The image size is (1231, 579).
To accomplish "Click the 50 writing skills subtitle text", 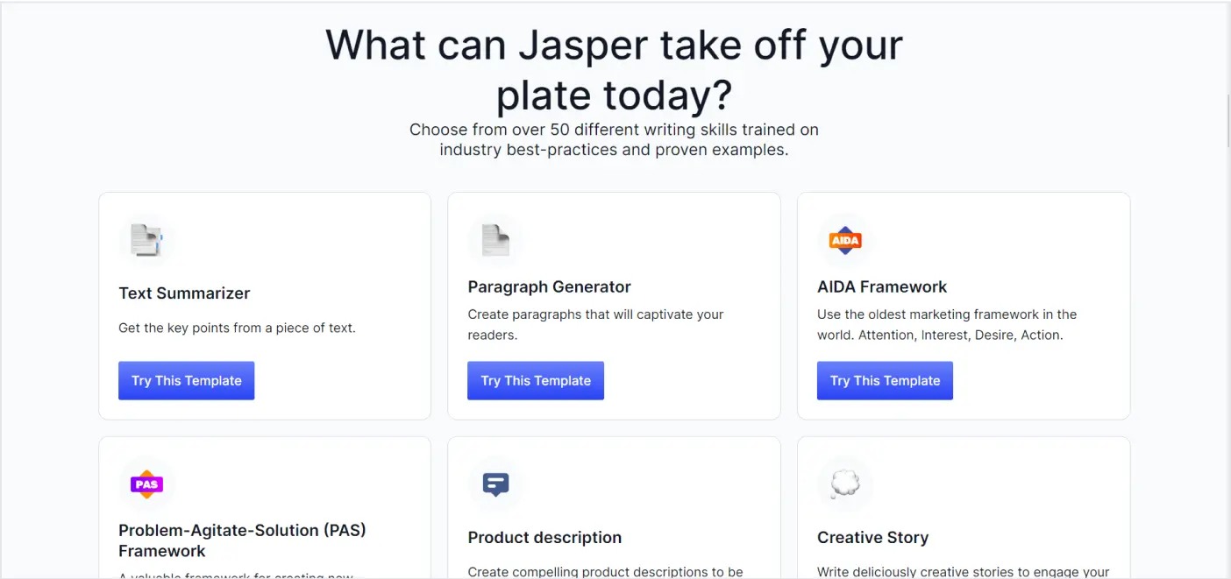I will tap(614, 139).
